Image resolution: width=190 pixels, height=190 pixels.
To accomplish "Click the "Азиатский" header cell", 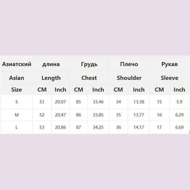I will pos(17,64).
